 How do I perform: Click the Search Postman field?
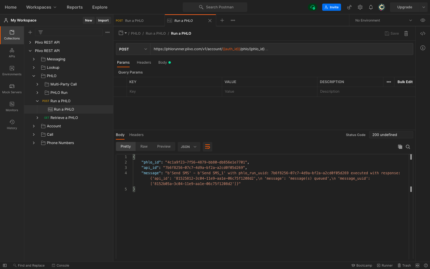215,7
